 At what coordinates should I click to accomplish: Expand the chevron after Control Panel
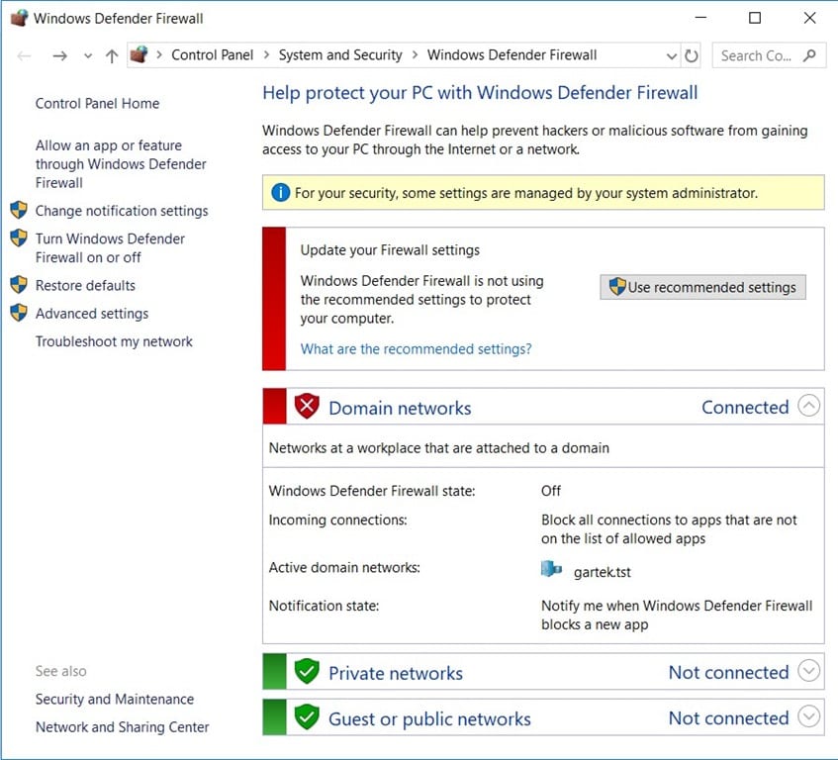click(x=266, y=55)
